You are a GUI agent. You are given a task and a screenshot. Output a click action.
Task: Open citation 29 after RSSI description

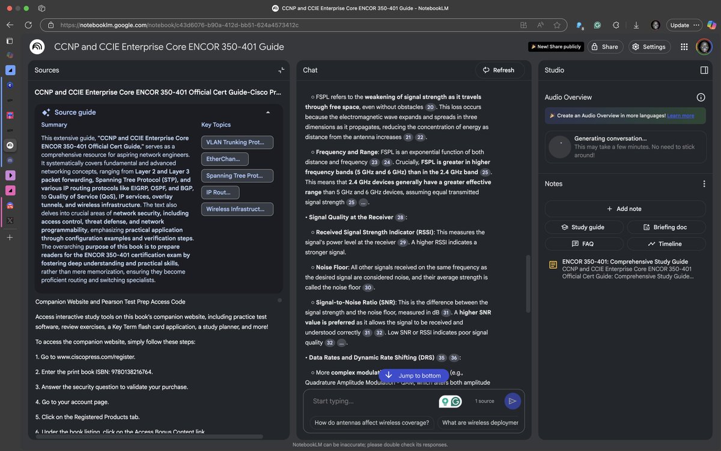pos(403,242)
